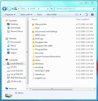Expand the Organize menu
98x101 pixels.
[10, 14]
